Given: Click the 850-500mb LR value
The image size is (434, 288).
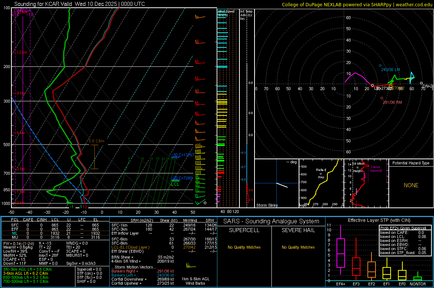Looking at the screenshot, I should pos(26,277).
